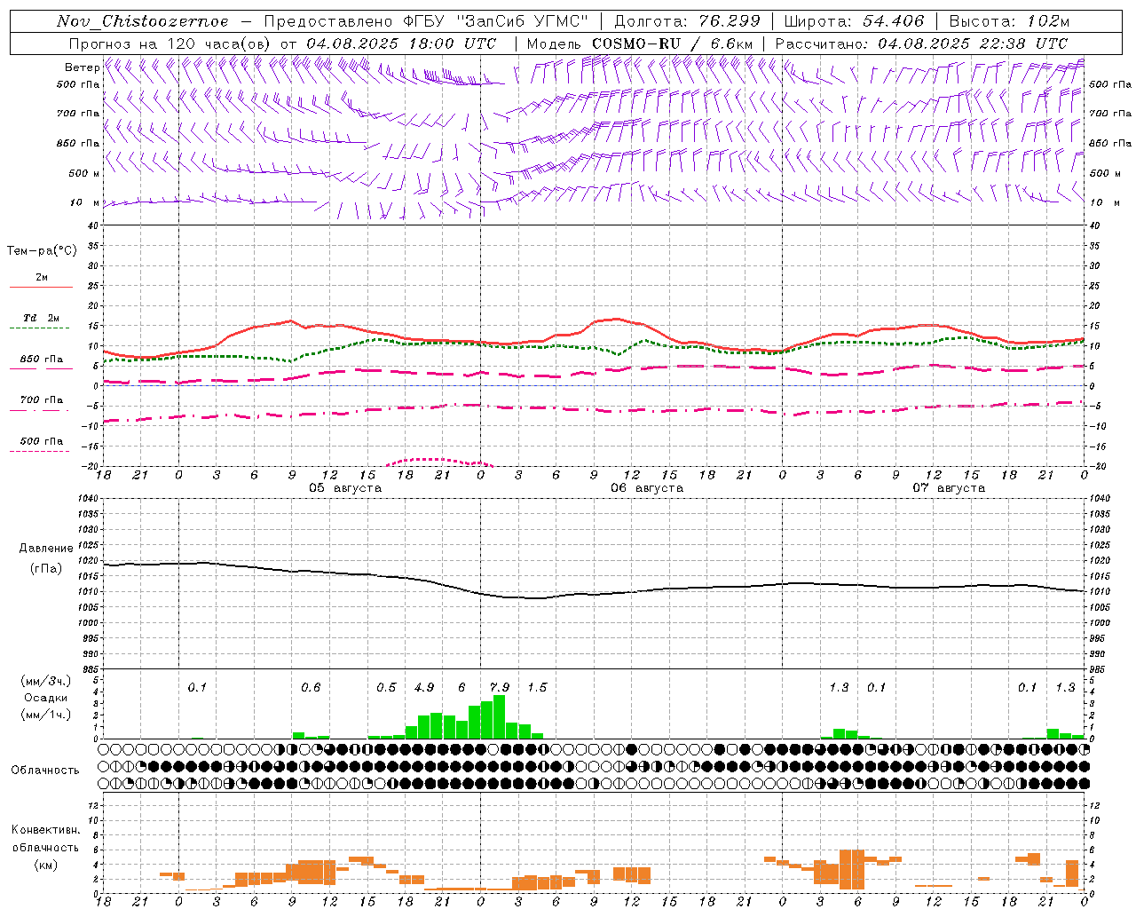Click the Рассчитано: 04.08.2025 22:38 UTC timestamp

tap(921, 43)
